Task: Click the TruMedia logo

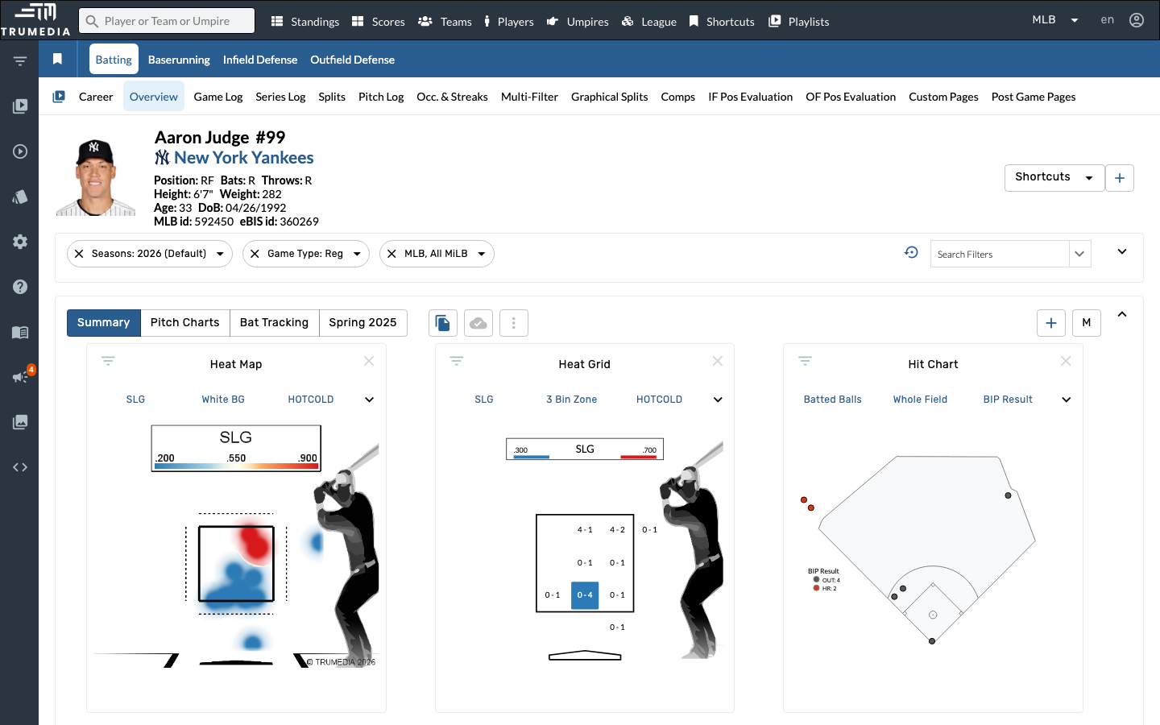Action: click(35, 19)
